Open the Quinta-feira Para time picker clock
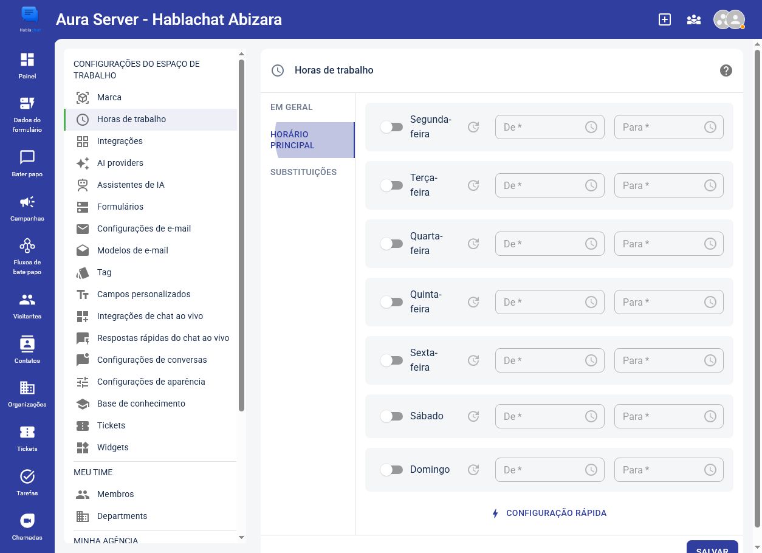 coord(710,302)
